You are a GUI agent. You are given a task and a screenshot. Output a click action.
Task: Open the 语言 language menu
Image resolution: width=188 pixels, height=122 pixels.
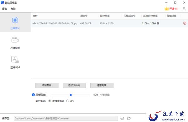[5, 9]
